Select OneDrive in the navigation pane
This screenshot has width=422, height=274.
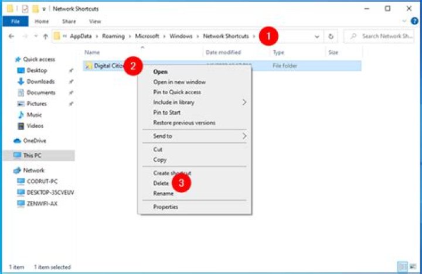34,141
